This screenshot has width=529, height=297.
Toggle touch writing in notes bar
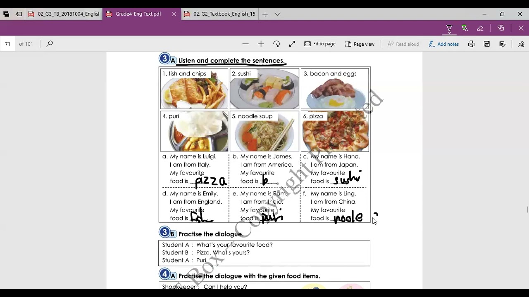tap(501, 28)
